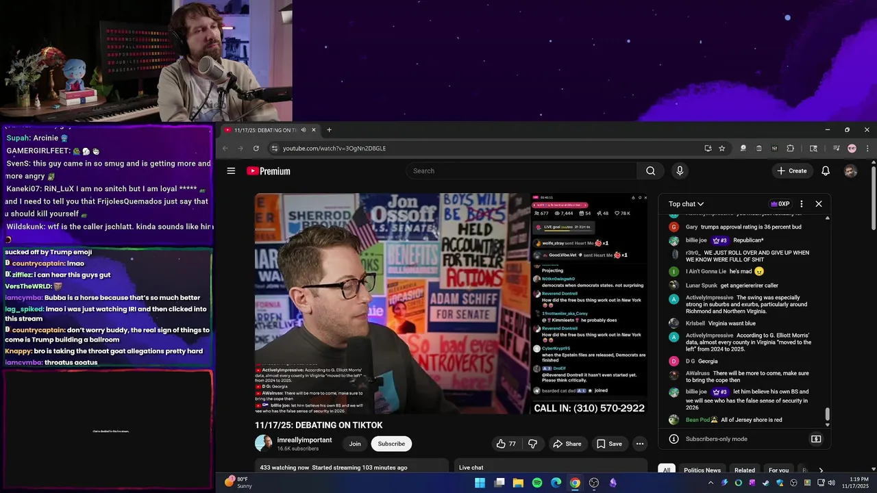Subscribe to imreallyimportant channel

click(391, 444)
